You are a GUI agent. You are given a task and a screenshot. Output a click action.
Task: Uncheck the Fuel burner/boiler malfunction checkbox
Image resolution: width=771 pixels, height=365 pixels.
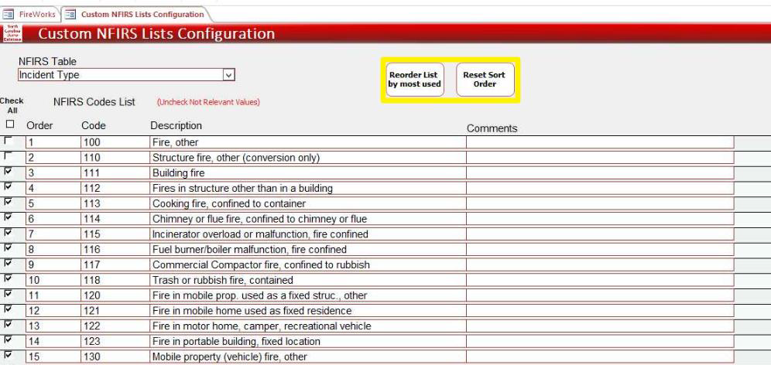pyautogui.click(x=9, y=247)
